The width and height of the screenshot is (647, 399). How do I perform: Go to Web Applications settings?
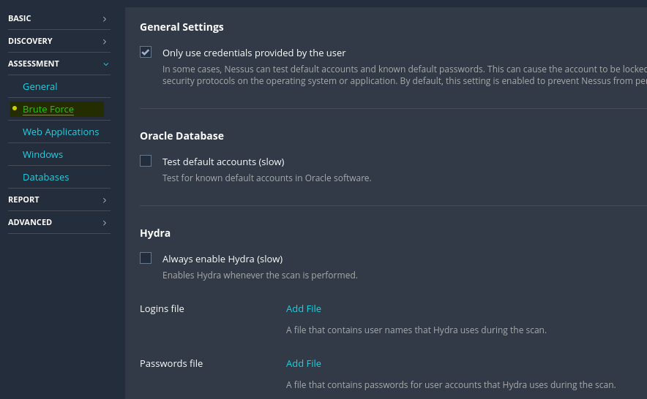point(61,132)
